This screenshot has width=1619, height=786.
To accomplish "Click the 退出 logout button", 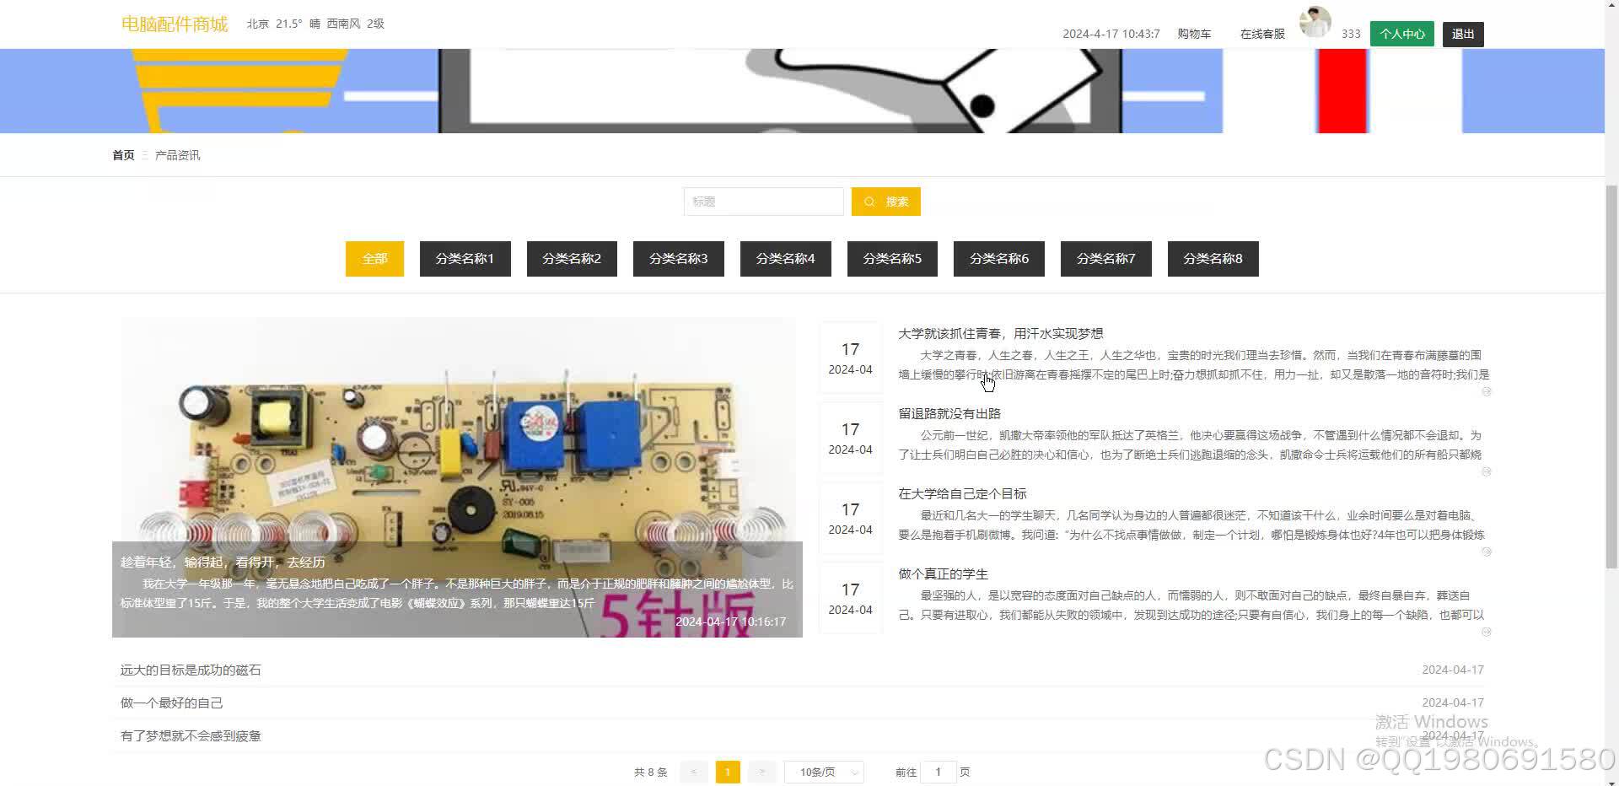I will tap(1463, 34).
